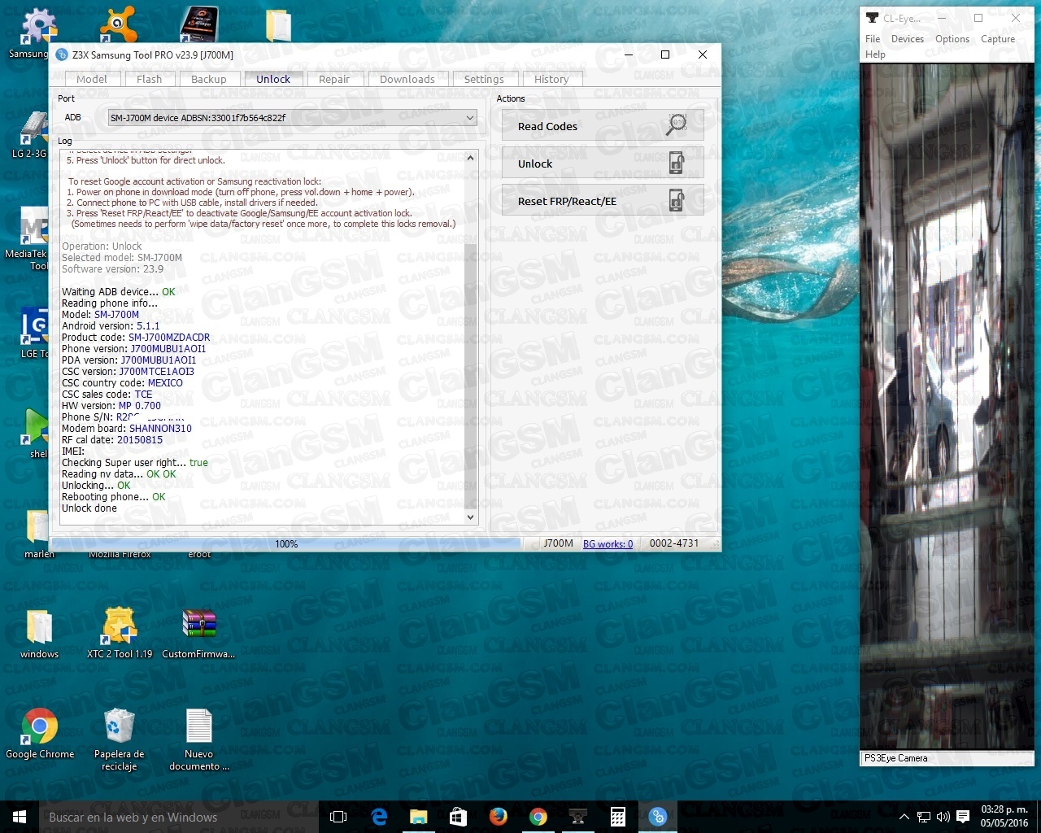Open Calculator from taskbar
Viewport: 1041px width, 833px height.
[x=617, y=817]
